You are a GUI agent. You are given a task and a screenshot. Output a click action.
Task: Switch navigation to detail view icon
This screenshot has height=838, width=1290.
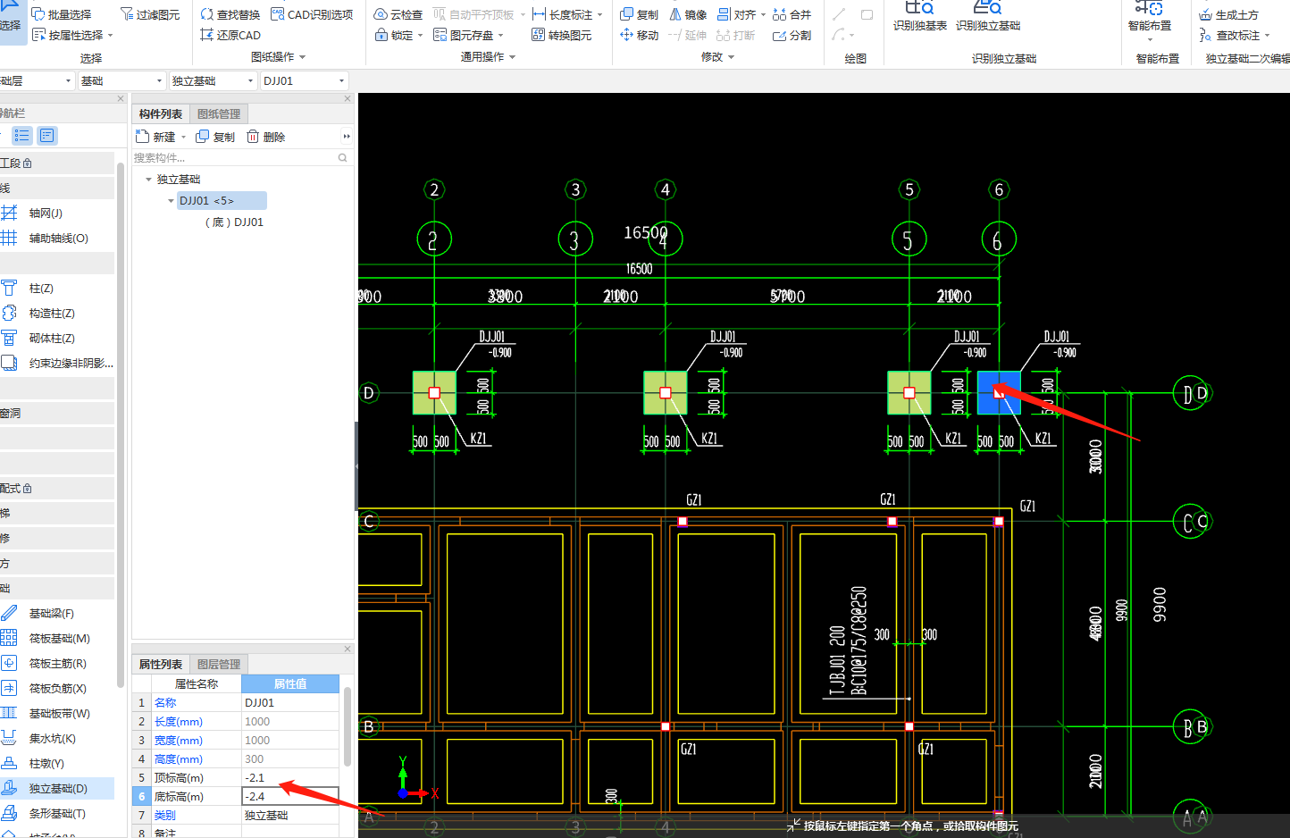coord(47,136)
